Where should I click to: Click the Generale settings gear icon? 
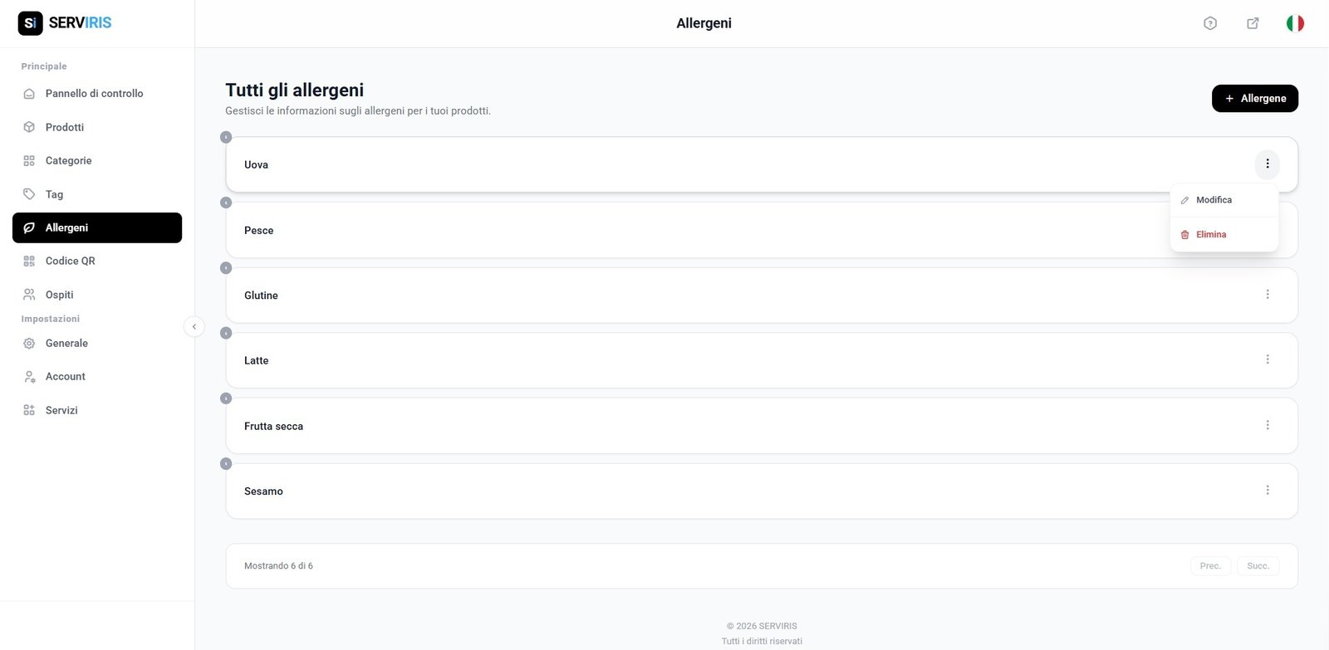click(x=29, y=343)
